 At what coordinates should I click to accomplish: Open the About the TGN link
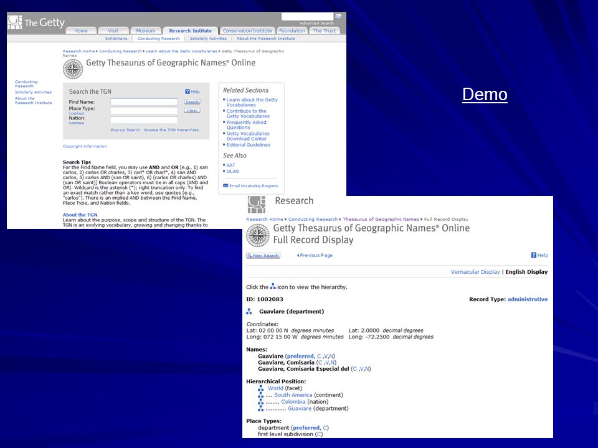point(80,215)
